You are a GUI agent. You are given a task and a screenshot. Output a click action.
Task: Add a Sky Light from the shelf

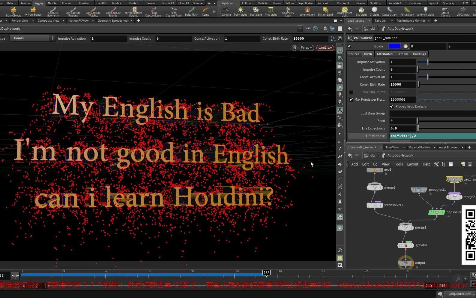361,12
